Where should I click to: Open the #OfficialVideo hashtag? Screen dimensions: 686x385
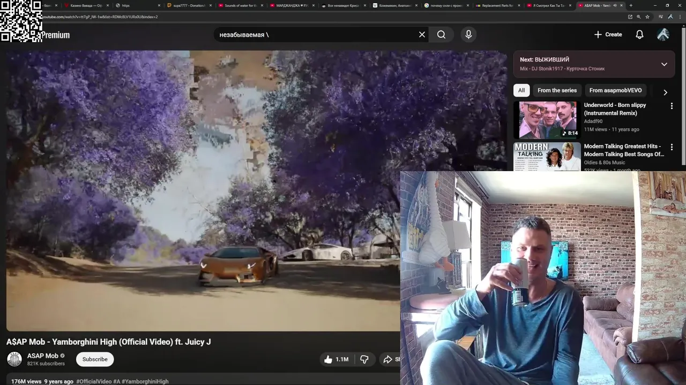94,382
